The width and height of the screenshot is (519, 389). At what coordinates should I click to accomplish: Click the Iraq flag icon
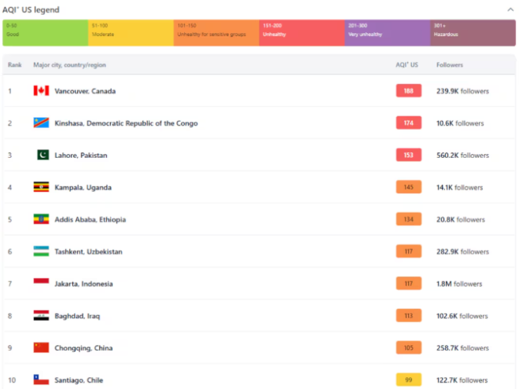click(41, 316)
